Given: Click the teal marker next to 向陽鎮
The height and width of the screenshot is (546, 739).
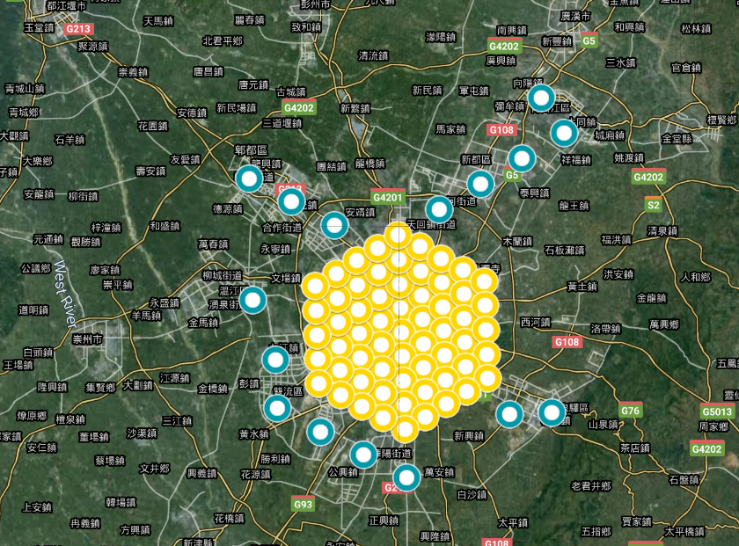Looking at the screenshot, I should [x=541, y=98].
